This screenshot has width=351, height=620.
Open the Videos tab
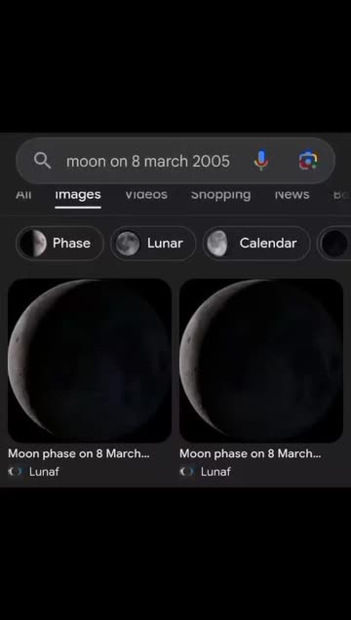(x=146, y=195)
